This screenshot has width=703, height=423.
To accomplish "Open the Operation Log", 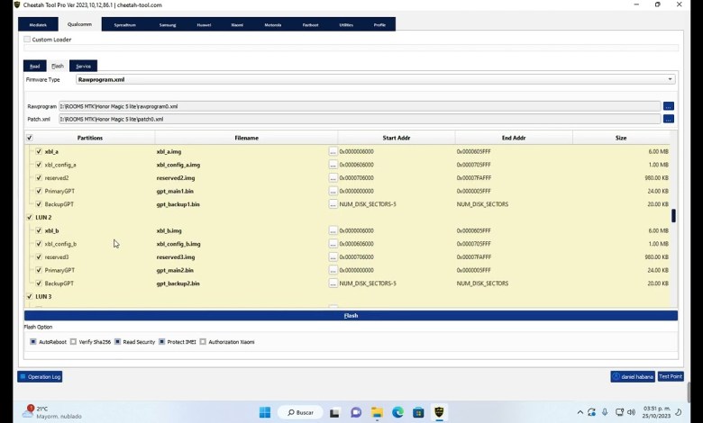I will pos(40,376).
